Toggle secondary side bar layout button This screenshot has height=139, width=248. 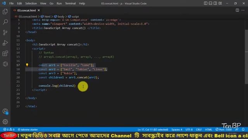pyautogui.click(x=215, y=3)
